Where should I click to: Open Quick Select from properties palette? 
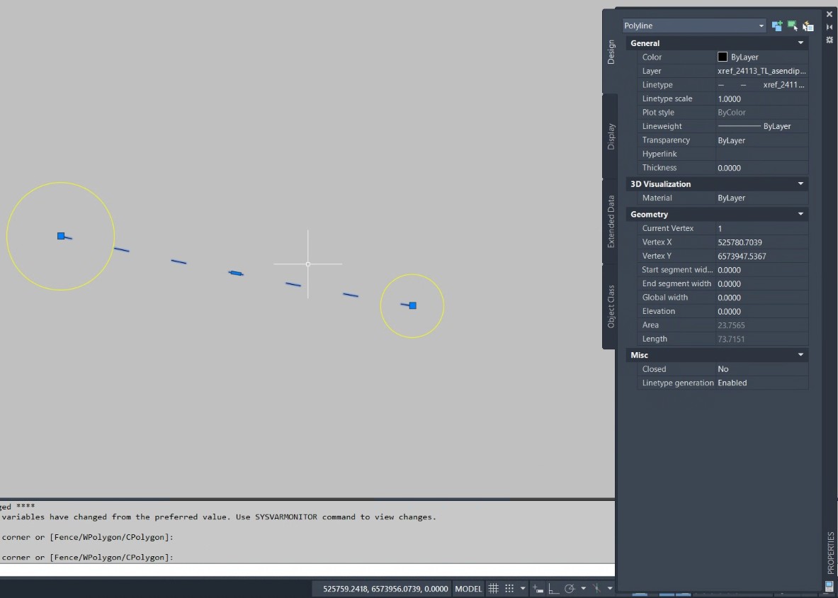808,26
